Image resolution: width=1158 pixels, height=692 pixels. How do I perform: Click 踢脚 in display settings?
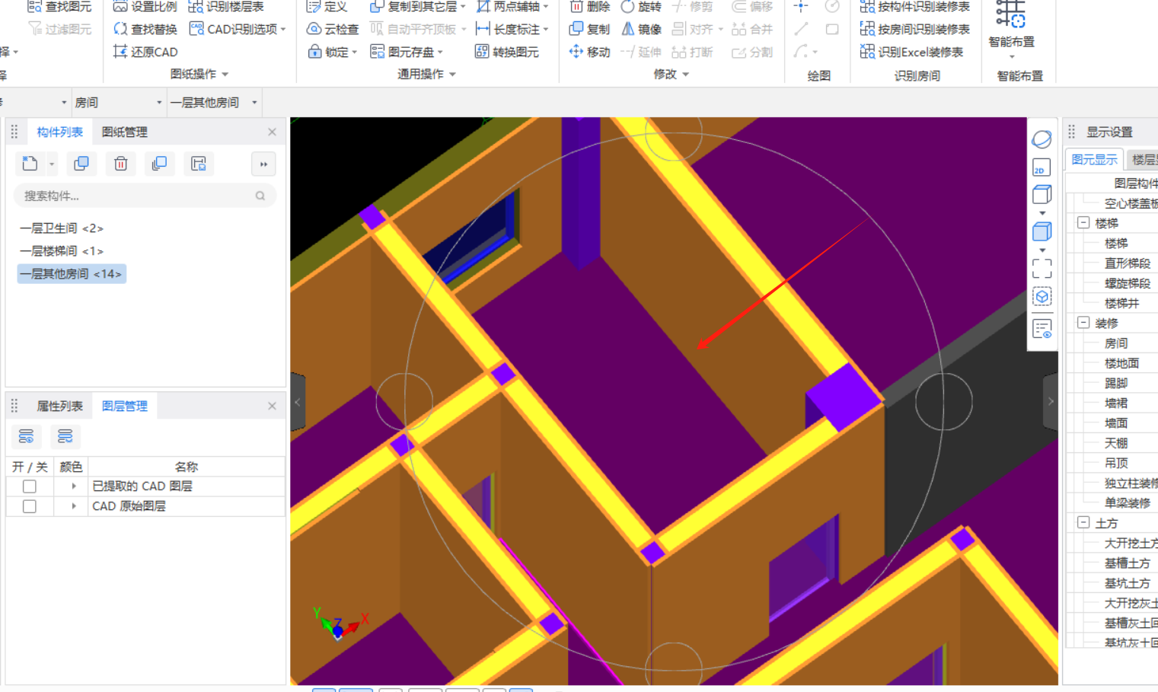pos(1116,383)
